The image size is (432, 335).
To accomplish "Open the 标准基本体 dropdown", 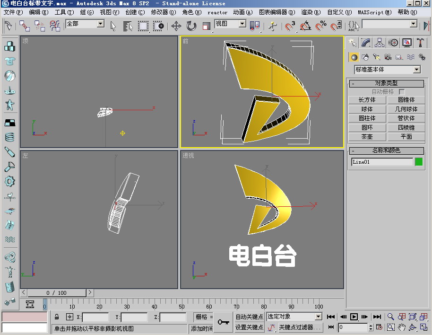I will click(416, 70).
